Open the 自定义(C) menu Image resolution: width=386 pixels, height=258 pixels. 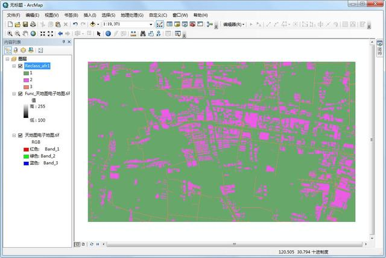pos(158,15)
